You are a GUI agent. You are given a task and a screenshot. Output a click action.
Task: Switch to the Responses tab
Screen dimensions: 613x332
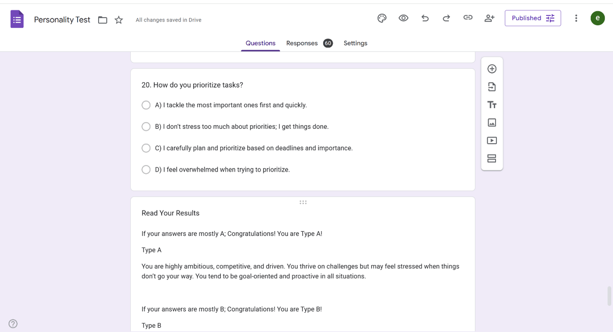click(302, 43)
